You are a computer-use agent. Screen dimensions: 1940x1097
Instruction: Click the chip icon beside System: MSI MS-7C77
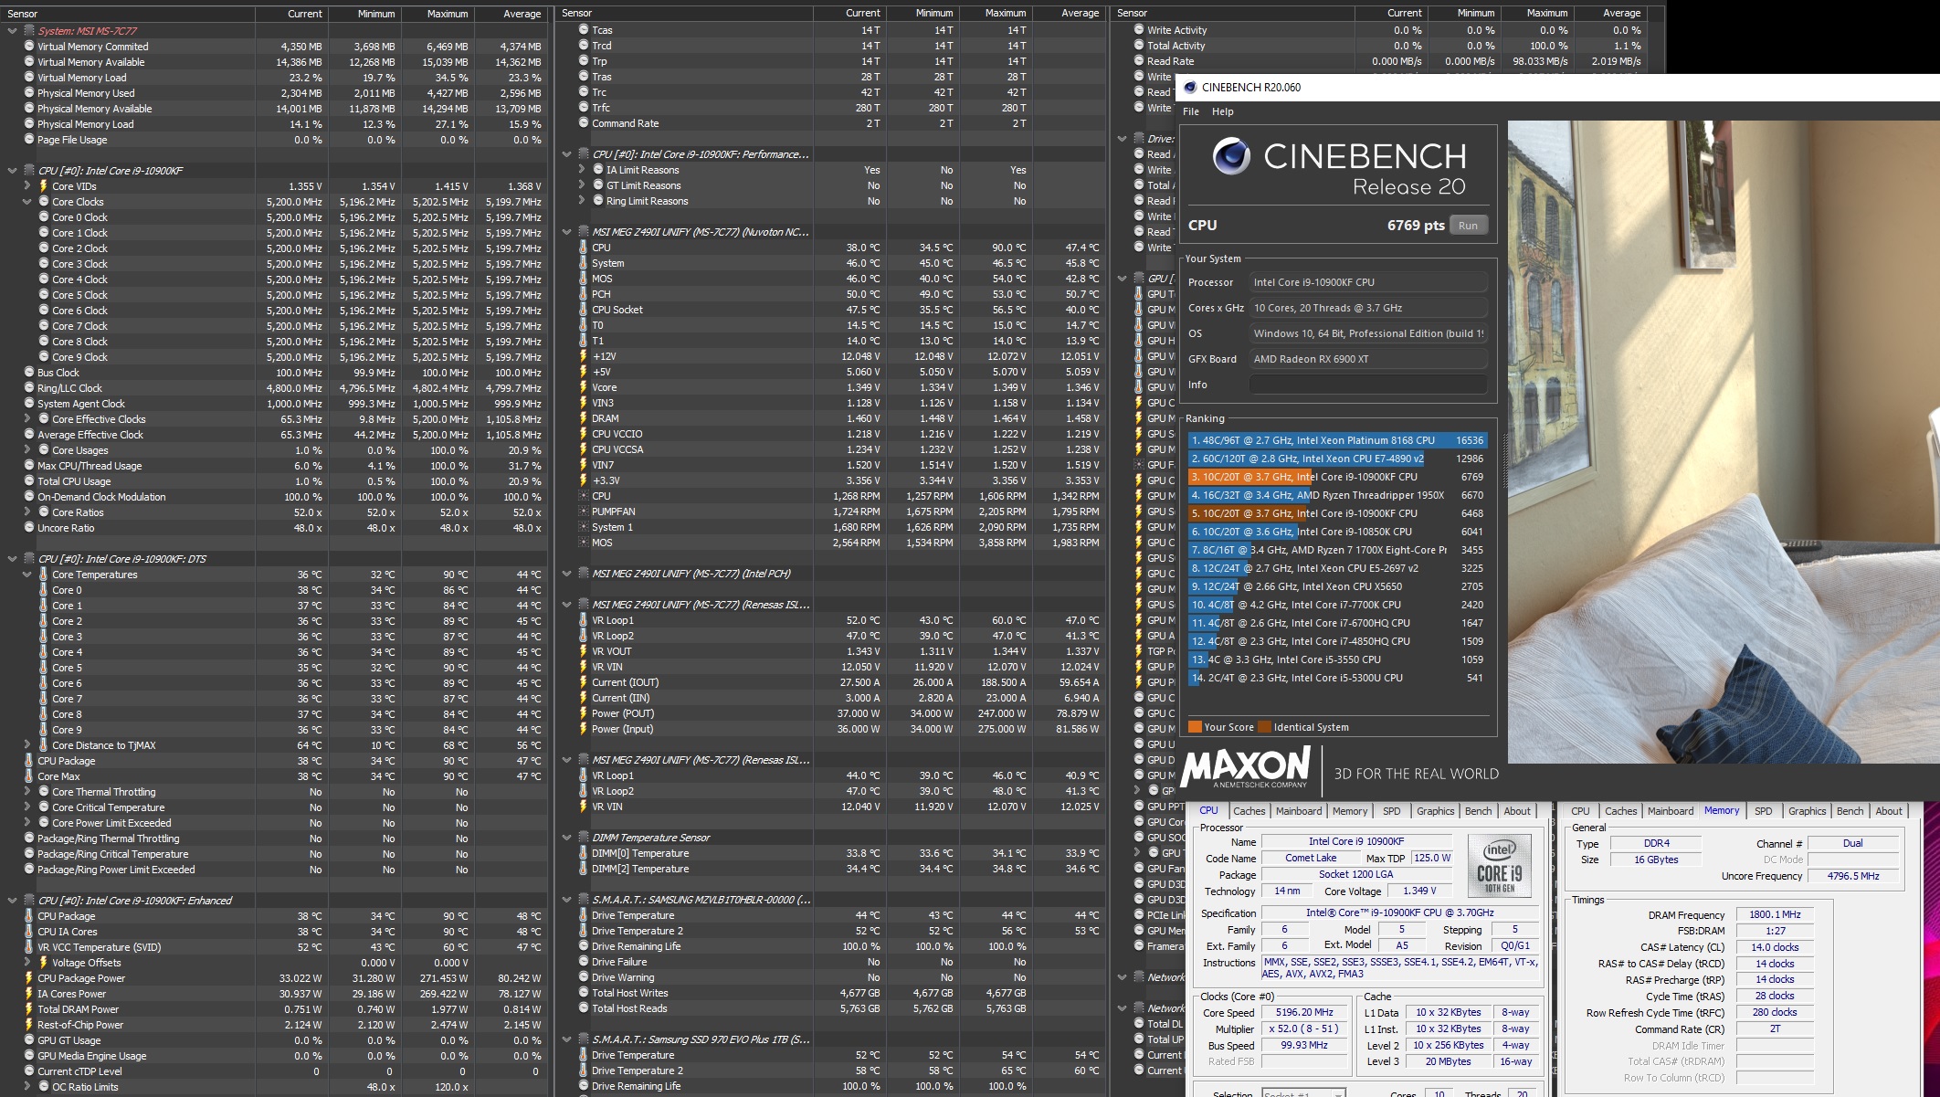[29, 31]
